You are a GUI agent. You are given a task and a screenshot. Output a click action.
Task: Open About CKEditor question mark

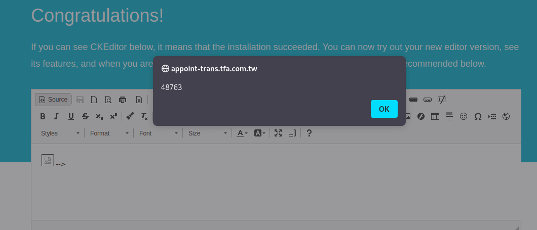coord(309,133)
